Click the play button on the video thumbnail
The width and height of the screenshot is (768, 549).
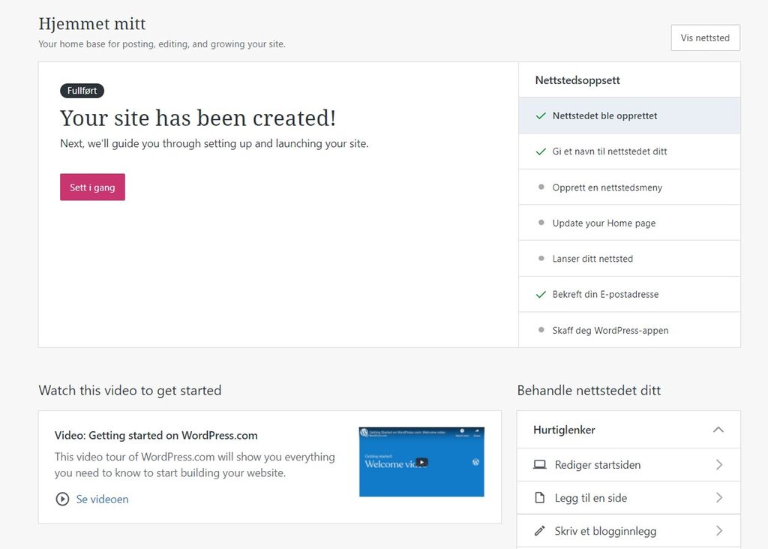pos(421,462)
